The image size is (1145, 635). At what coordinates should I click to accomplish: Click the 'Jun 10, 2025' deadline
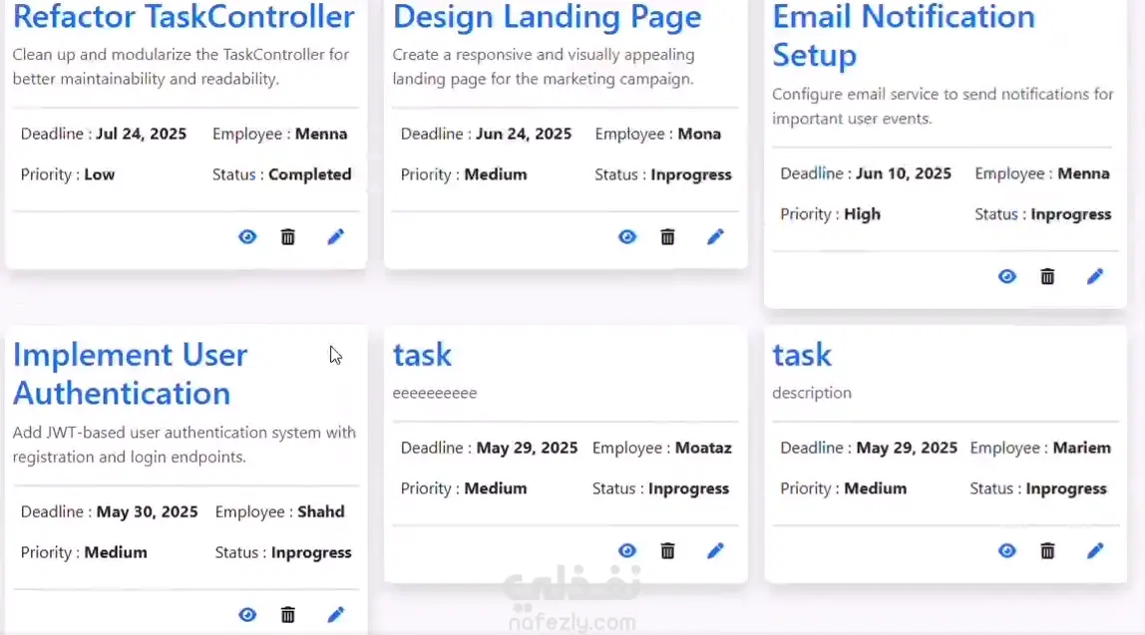[x=904, y=173]
